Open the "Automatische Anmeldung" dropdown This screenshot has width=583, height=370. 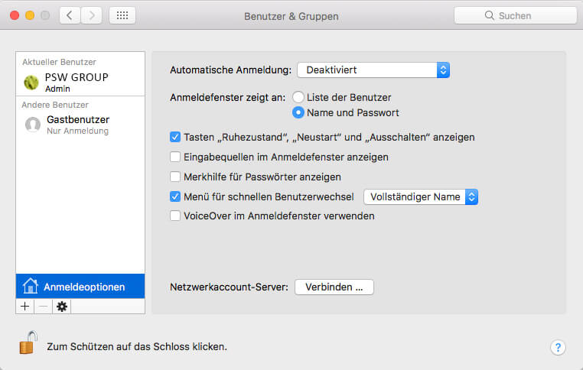point(373,70)
